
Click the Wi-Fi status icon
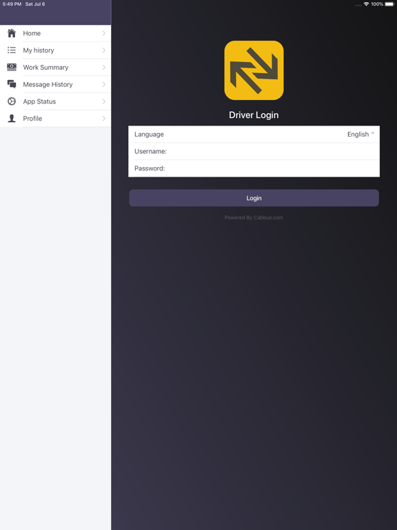[x=366, y=4]
